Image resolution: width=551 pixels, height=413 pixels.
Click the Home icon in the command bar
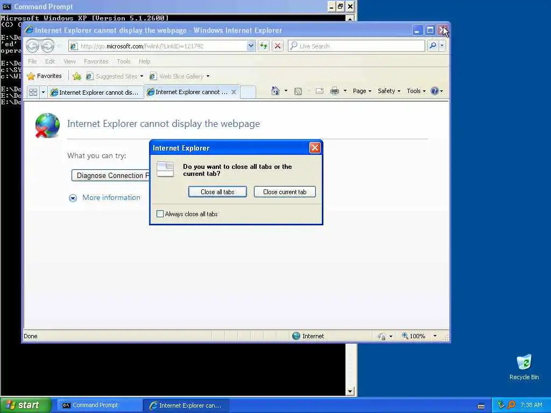click(x=275, y=91)
